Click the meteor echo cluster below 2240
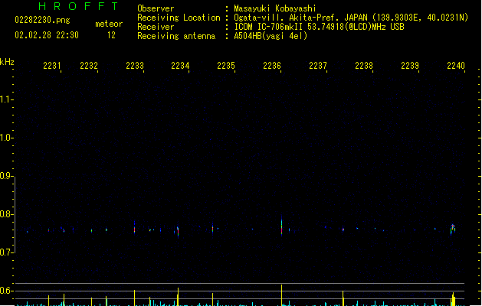 [453, 229]
